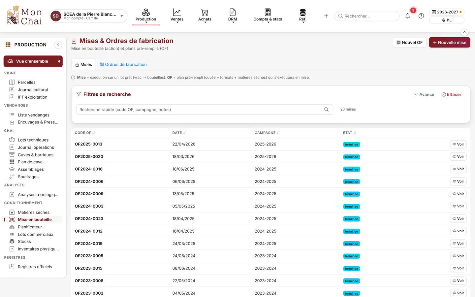
Task: Click the search magnifier in quick filter
Action: click(x=326, y=110)
